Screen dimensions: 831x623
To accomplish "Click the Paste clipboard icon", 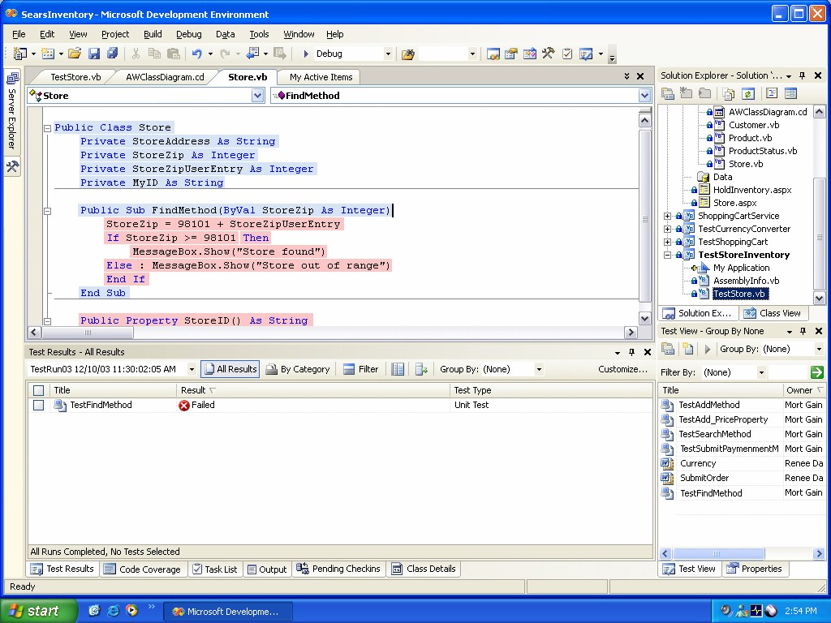I will 174,54.
